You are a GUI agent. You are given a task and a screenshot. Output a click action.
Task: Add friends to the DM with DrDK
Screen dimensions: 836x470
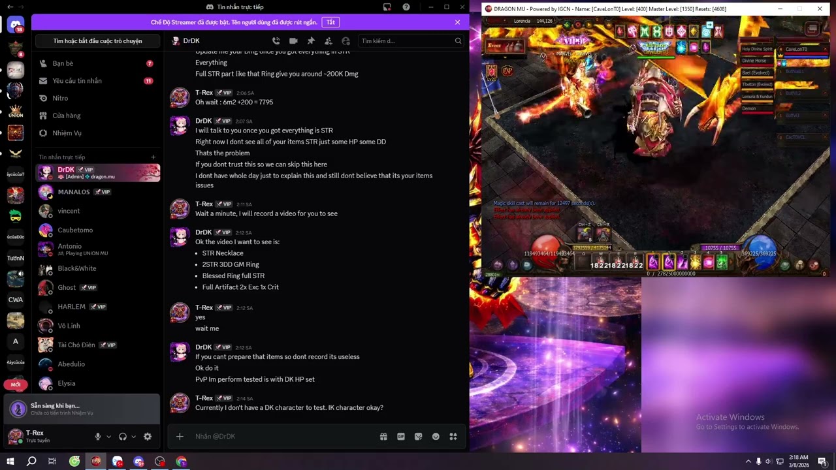point(329,41)
